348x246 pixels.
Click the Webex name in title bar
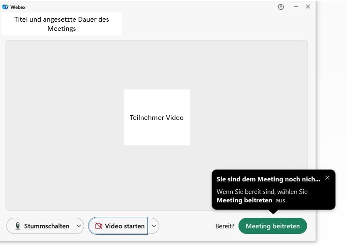coord(18,7)
